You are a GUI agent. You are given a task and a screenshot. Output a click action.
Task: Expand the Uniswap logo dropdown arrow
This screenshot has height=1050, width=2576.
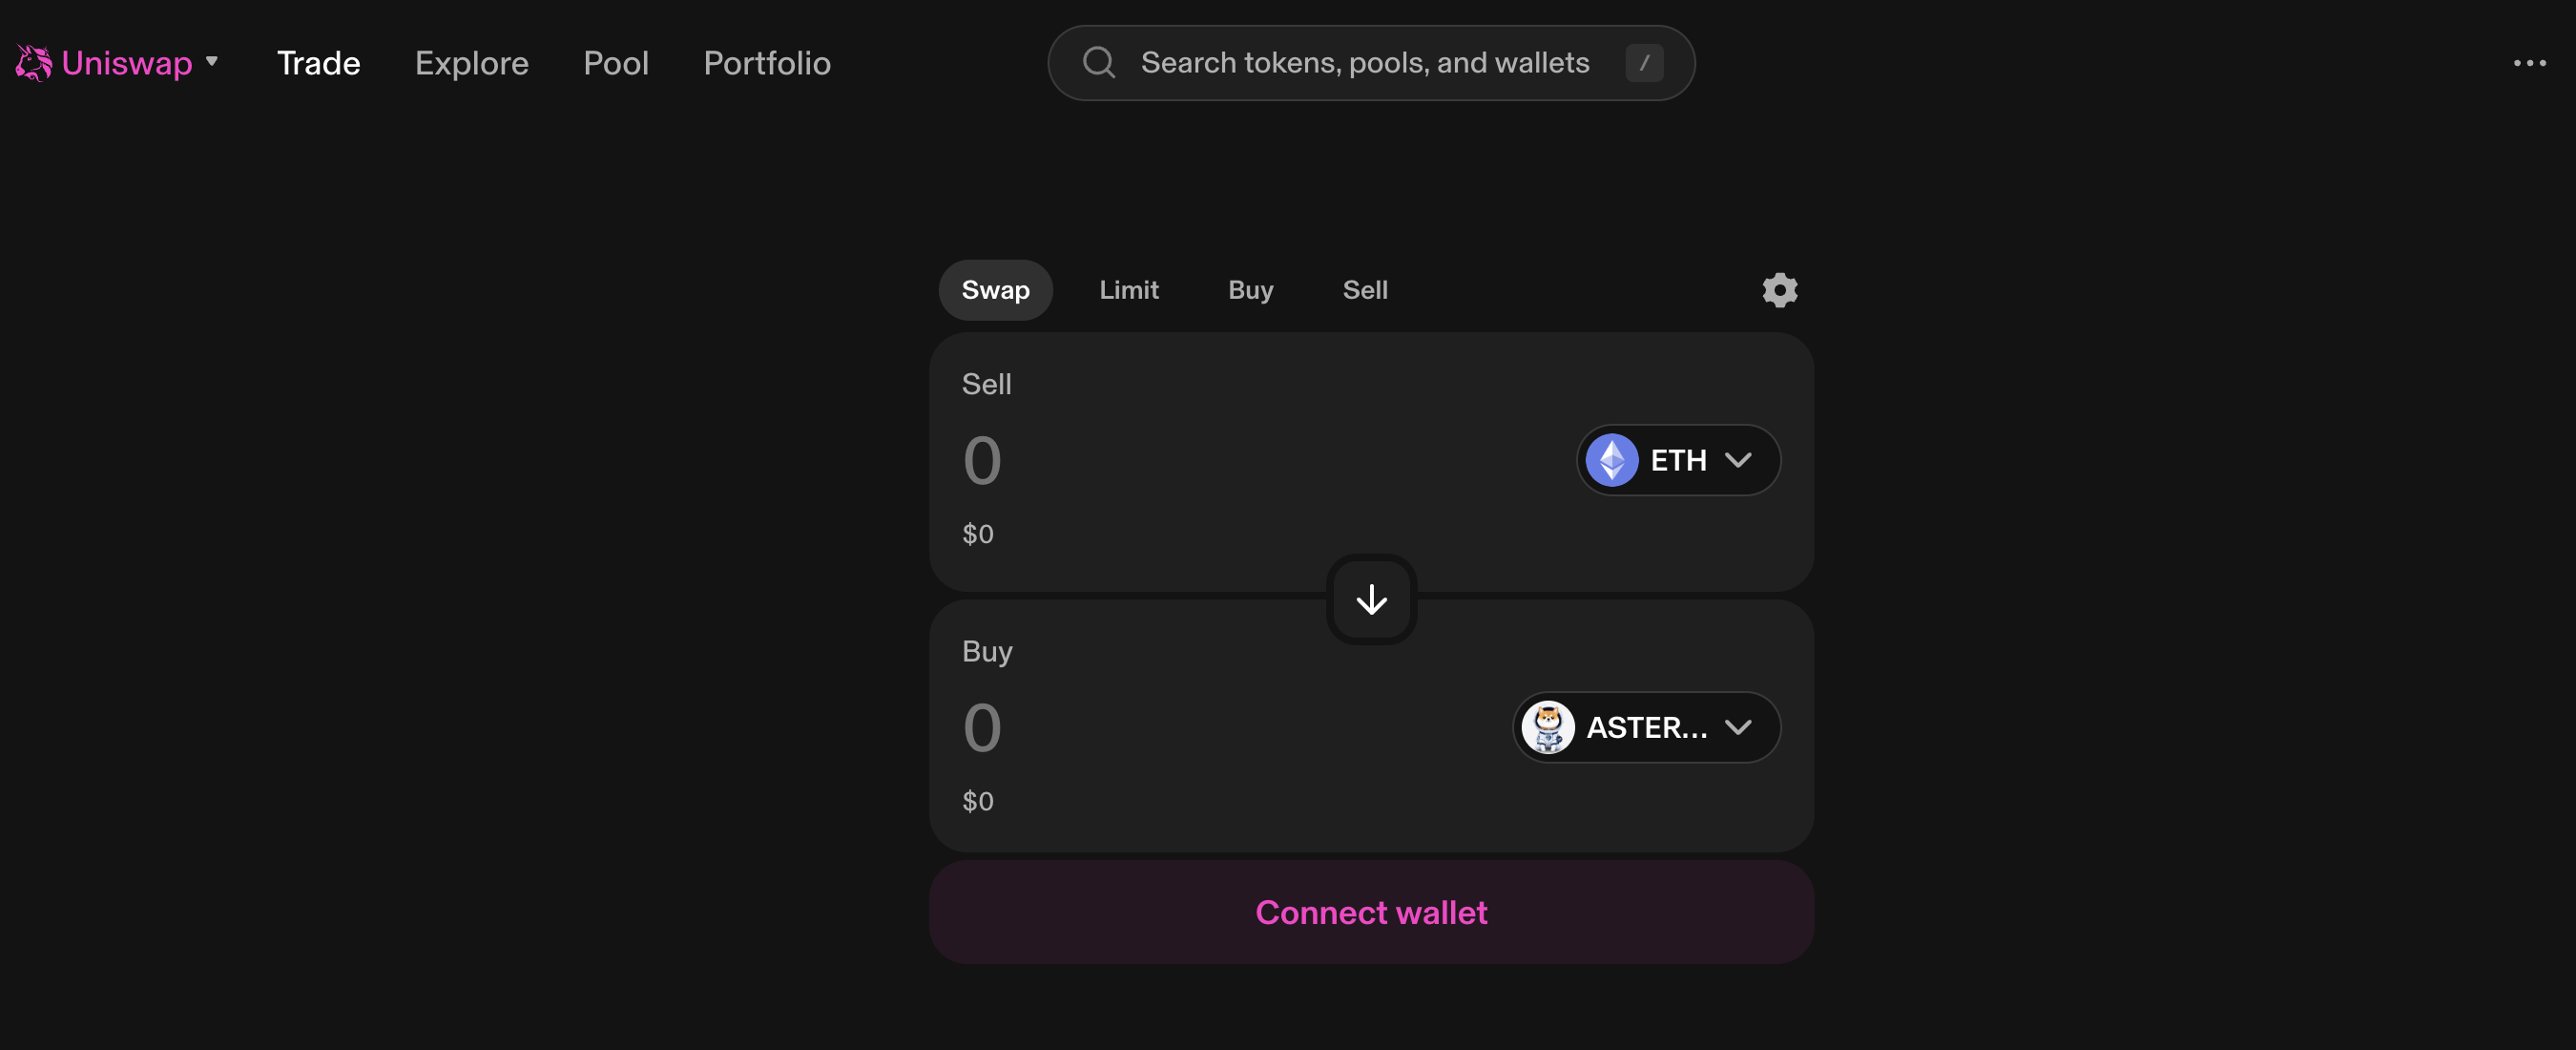coord(212,61)
